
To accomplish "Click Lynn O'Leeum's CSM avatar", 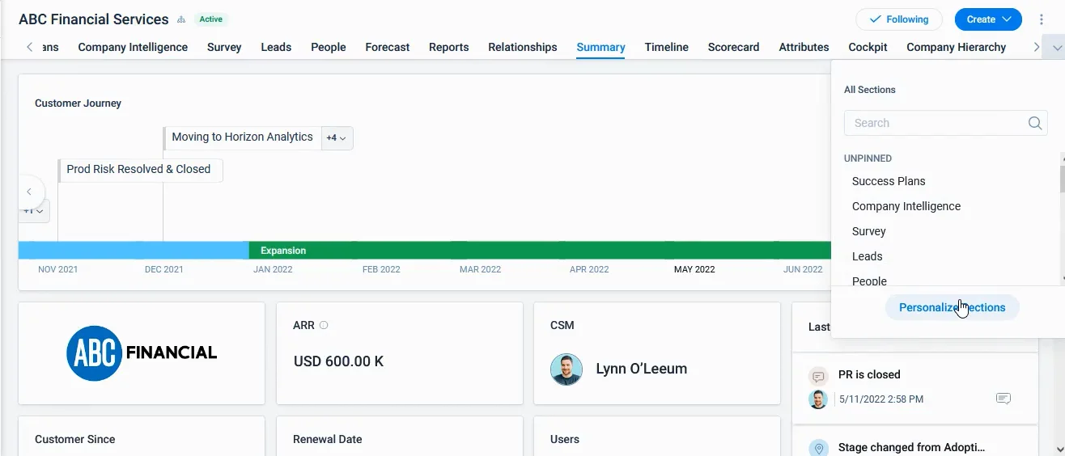I will [566, 369].
